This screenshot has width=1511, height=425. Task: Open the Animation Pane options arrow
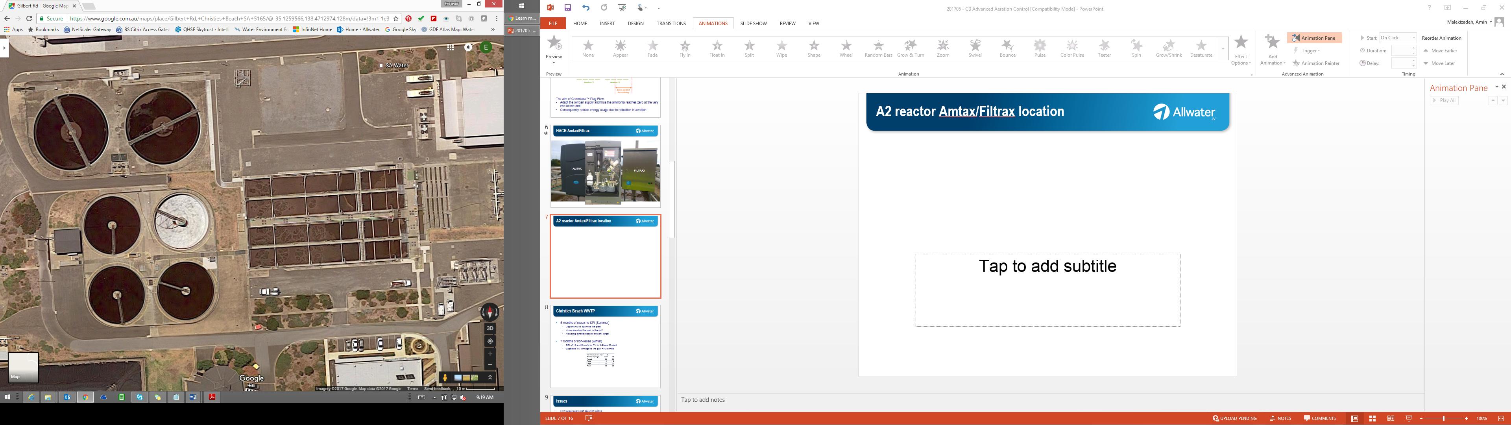(1496, 87)
